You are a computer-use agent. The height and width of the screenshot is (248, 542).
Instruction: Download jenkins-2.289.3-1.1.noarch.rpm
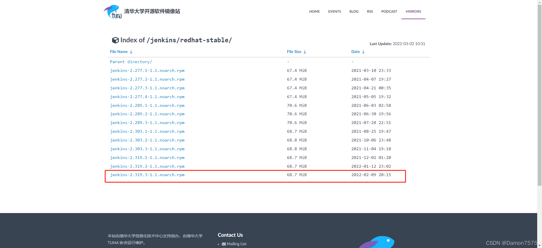click(147, 123)
